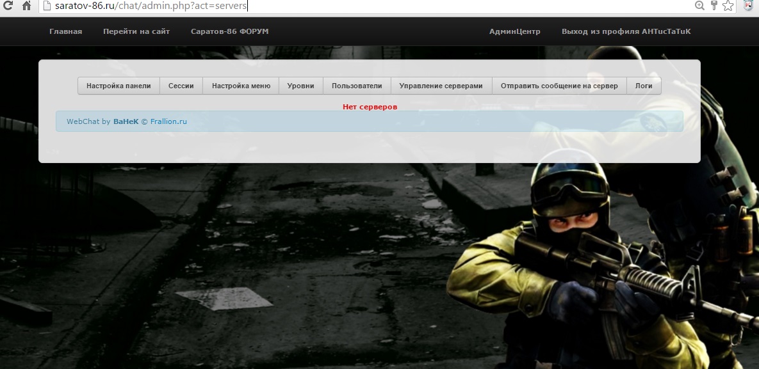
Task: Click the saved password key icon
Action: 714,6
